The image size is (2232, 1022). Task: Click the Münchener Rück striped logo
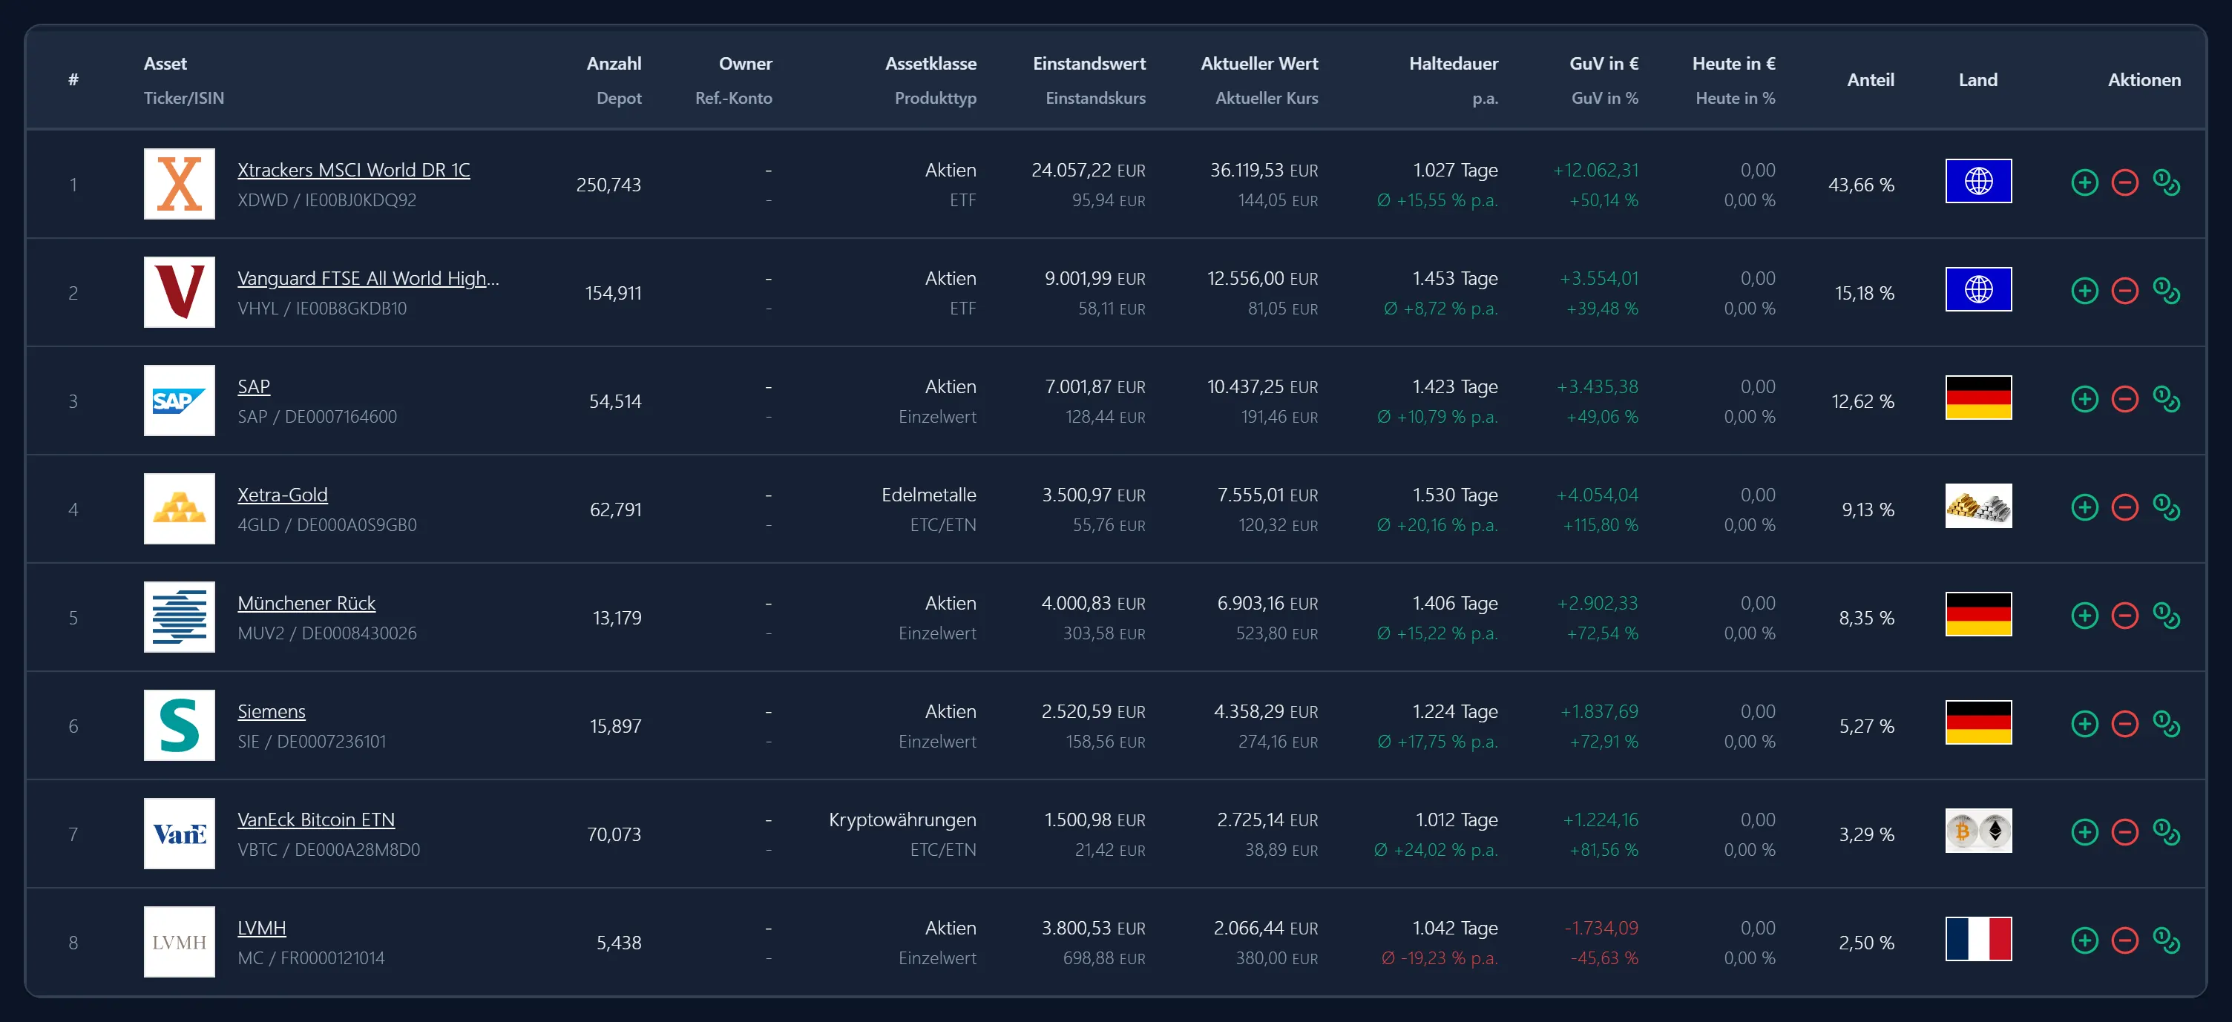point(180,616)
